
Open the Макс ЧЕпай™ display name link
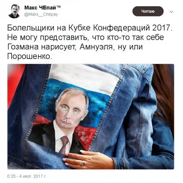[42, 8]
